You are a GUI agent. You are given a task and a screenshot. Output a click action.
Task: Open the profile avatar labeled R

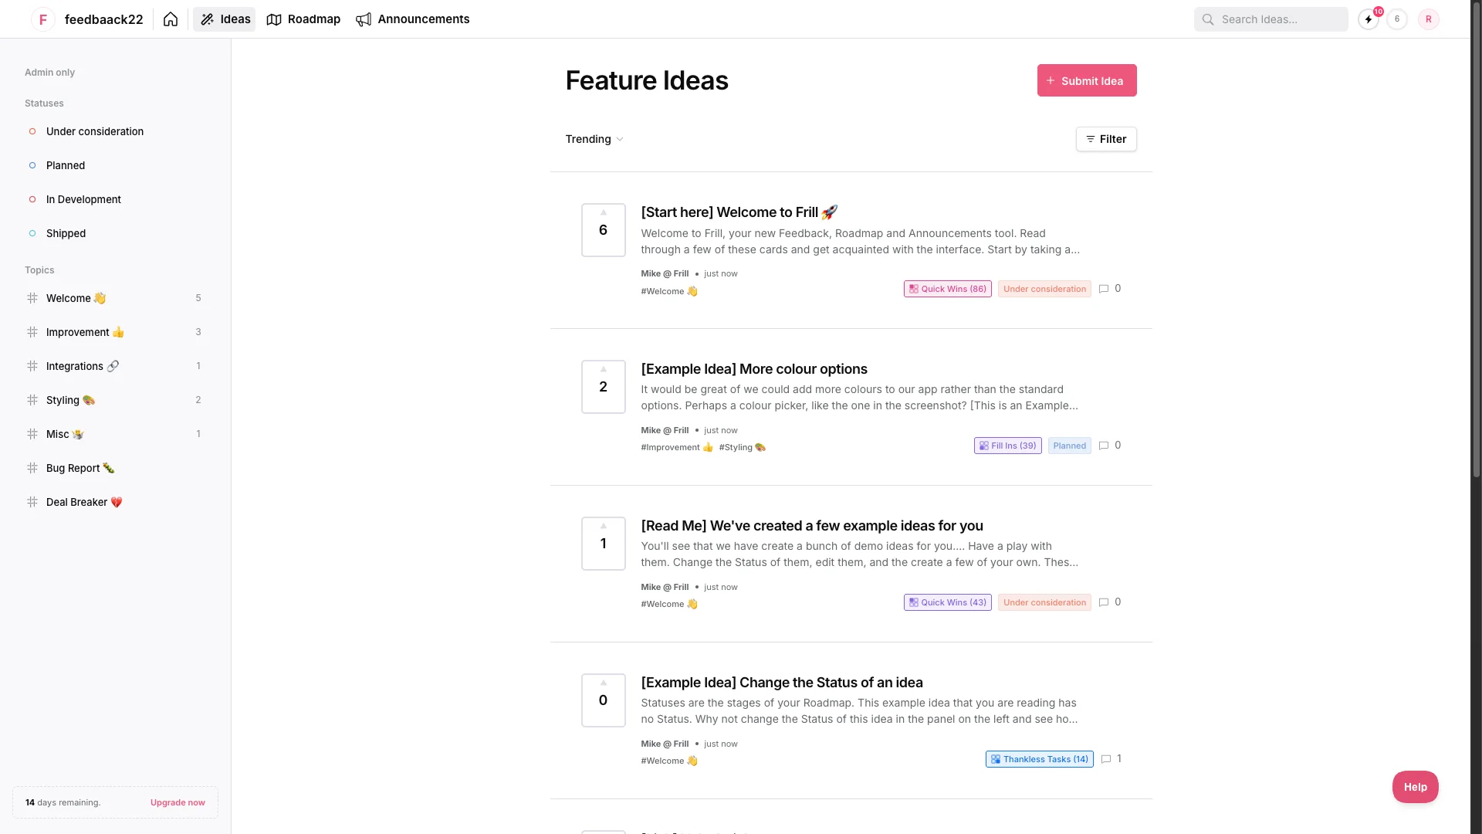tap(1429, 19)
